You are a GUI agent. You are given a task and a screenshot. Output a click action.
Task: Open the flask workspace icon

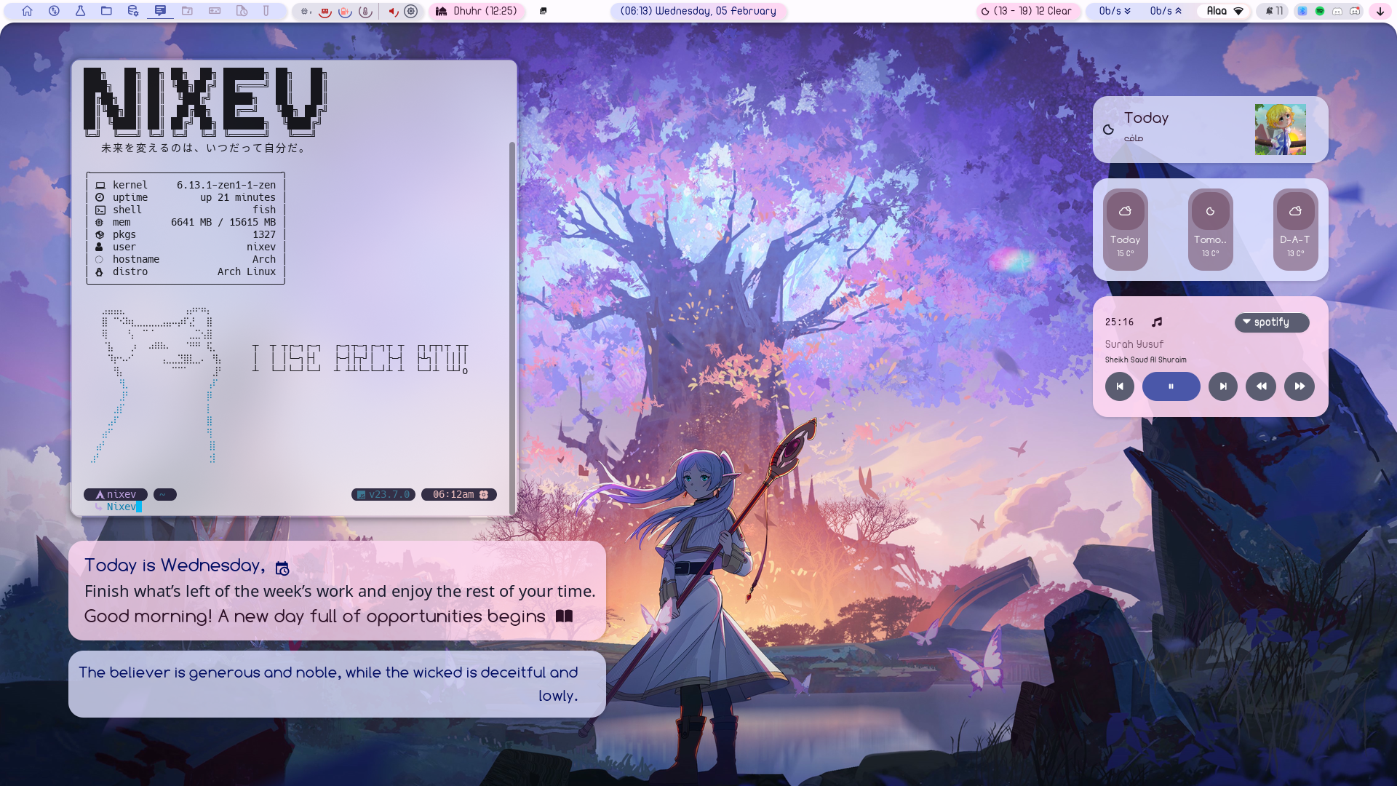pos(80,11)
